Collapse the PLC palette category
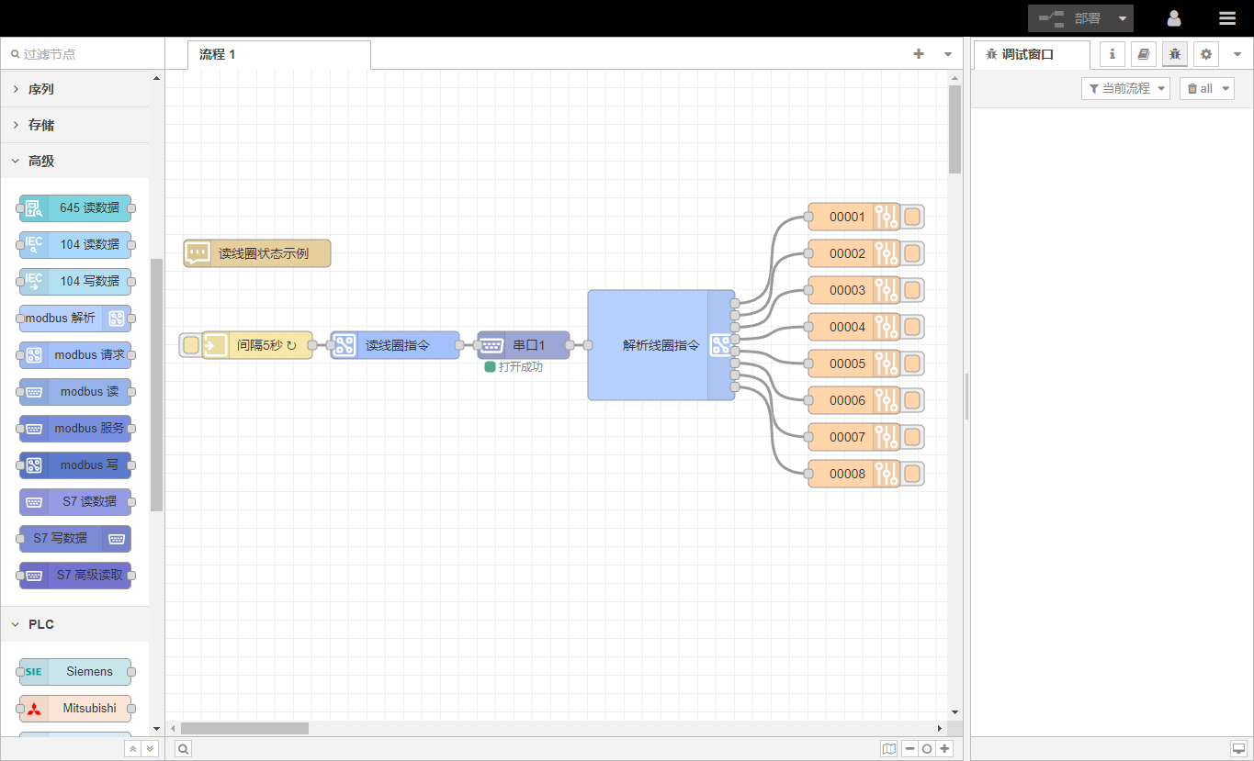The image size is (1254, 761). (x=41, y=624)
